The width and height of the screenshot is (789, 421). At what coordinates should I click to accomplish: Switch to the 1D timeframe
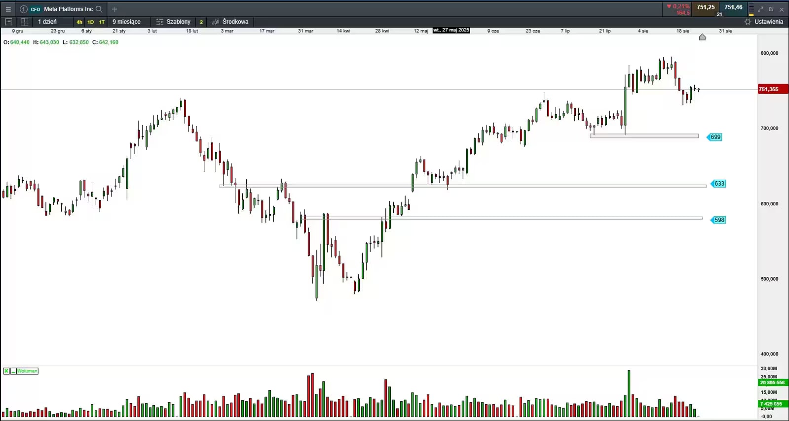pos(91,22)
